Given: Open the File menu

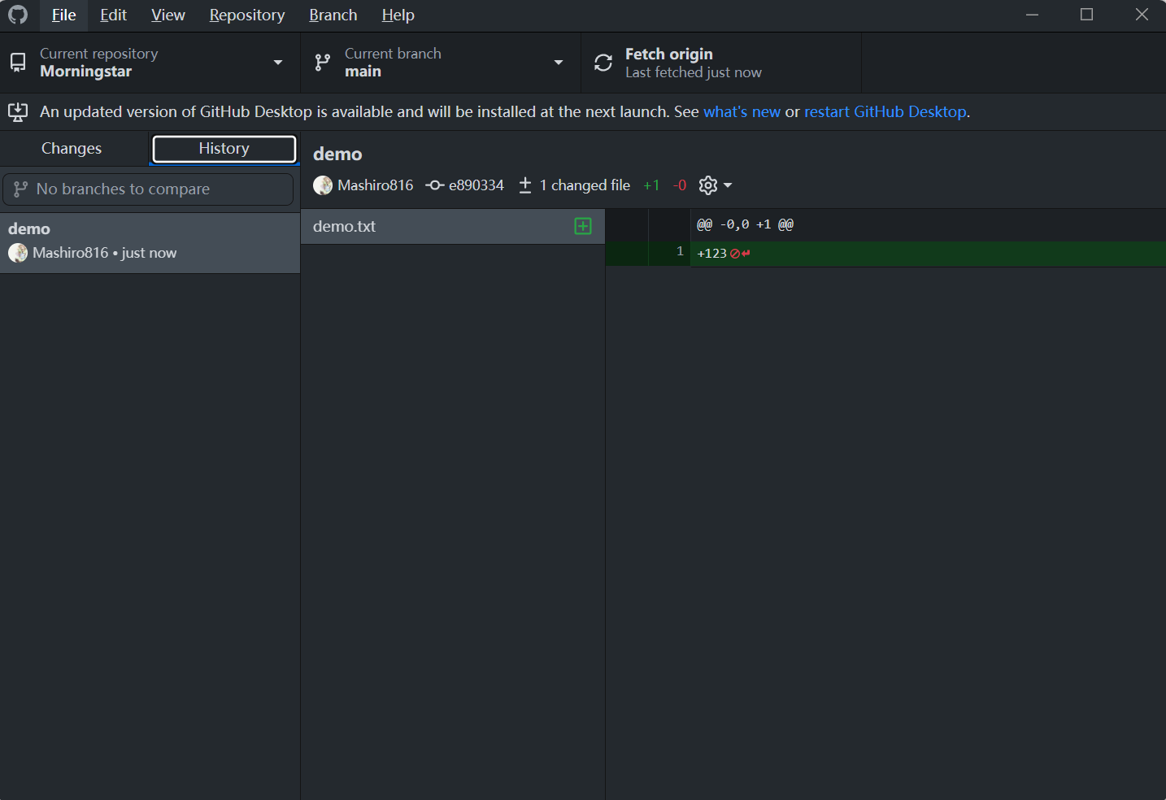Looking at the screenshot, I should 63,15.
